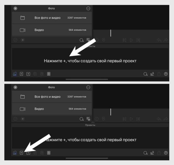This screenshot has height=165, width=174.
Task: Click the undo arrow in lower screenshot
Action: tap(159, 119)
